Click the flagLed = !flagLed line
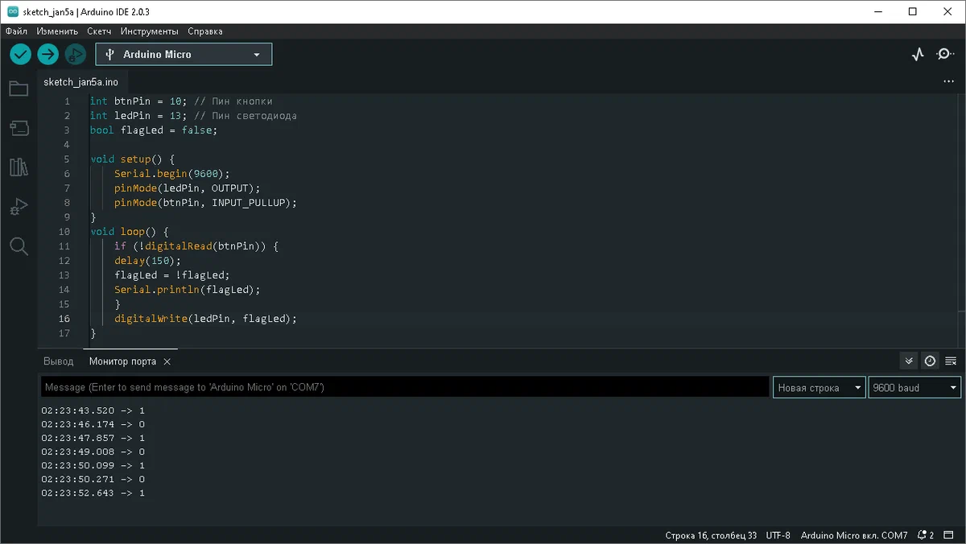Viewport: 966px width, 544px height. pos(172,275)
